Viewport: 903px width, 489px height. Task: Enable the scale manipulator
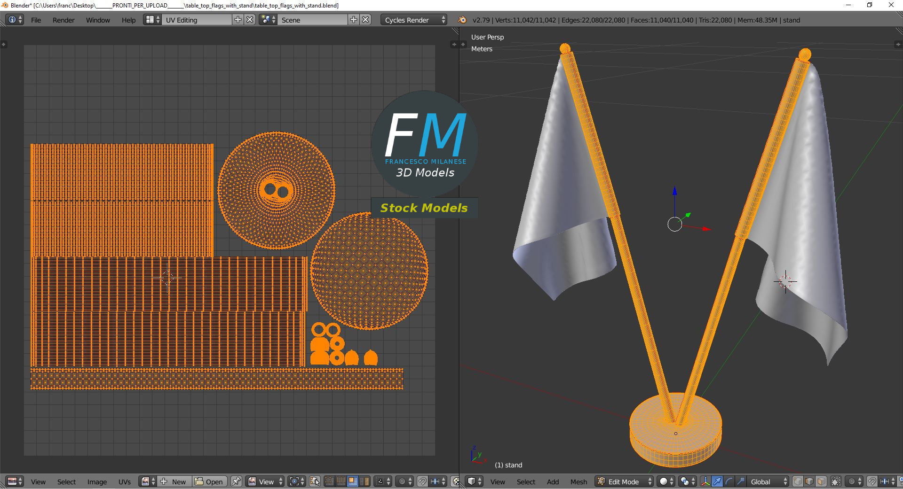741,481
